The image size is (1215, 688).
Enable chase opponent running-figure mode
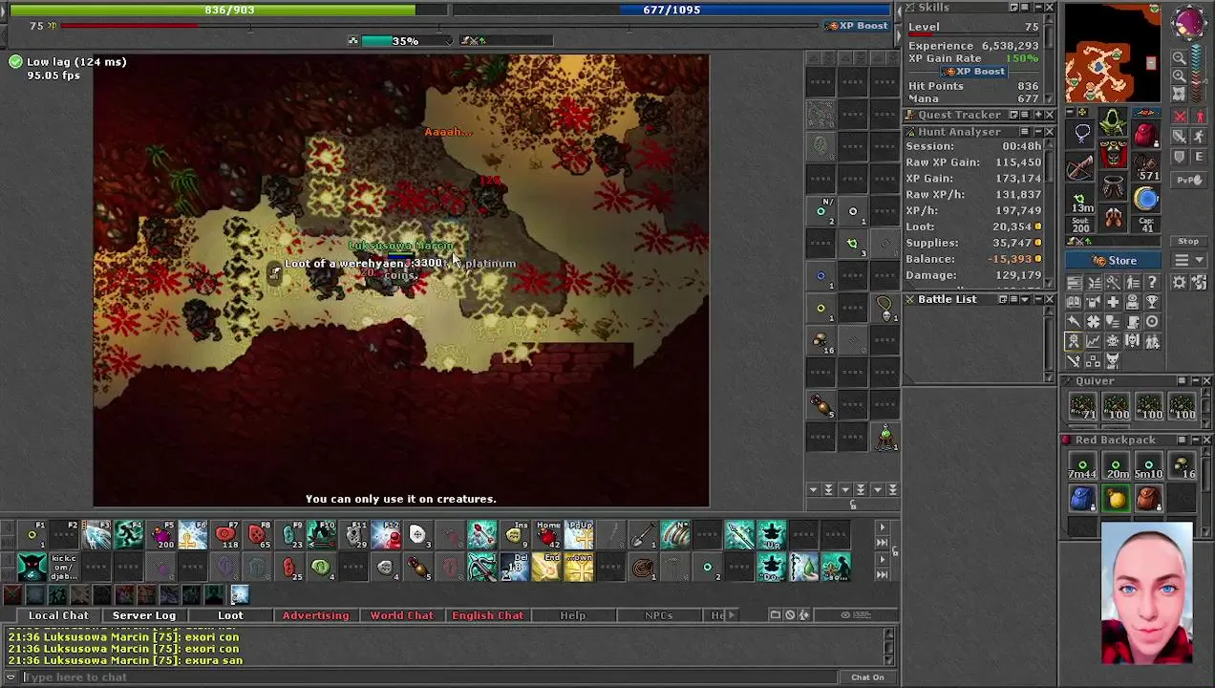(x=1199, y=136)
